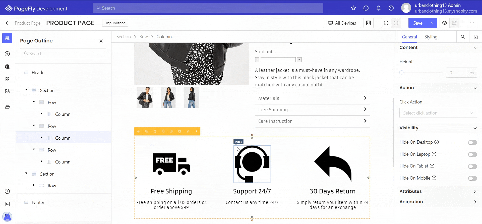Click the quantity plus stepper button
Image resolution: width=482 pixels, height=224 pixels.
point(299,60)
